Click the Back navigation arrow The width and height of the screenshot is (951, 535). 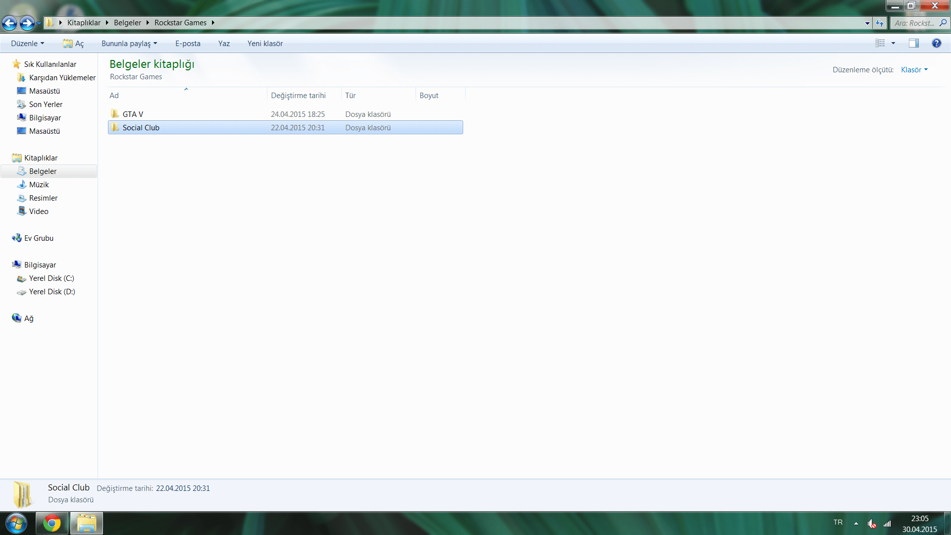coord(9,23)
